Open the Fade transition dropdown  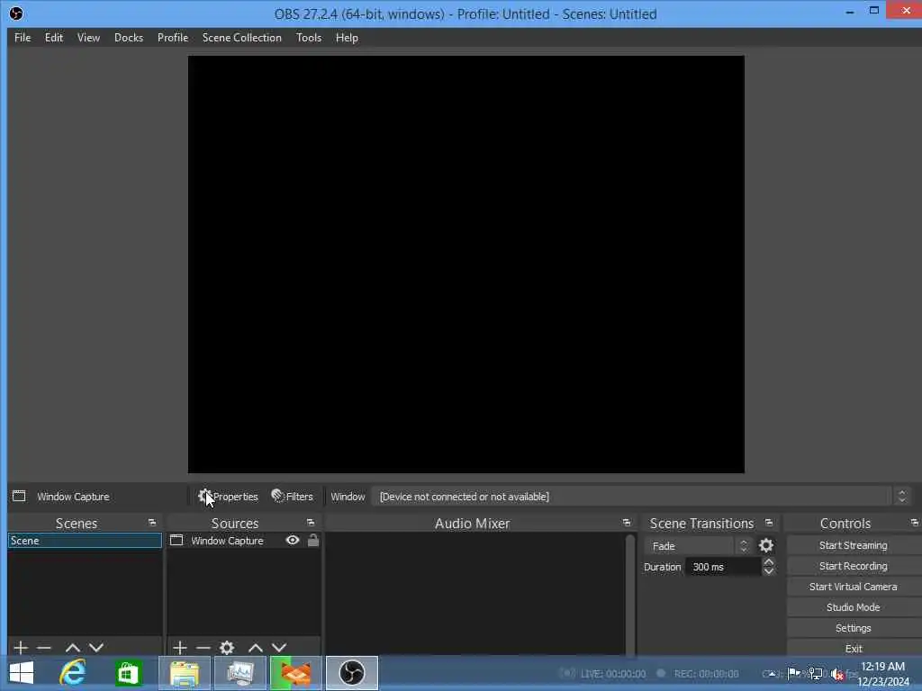[699, 546]
